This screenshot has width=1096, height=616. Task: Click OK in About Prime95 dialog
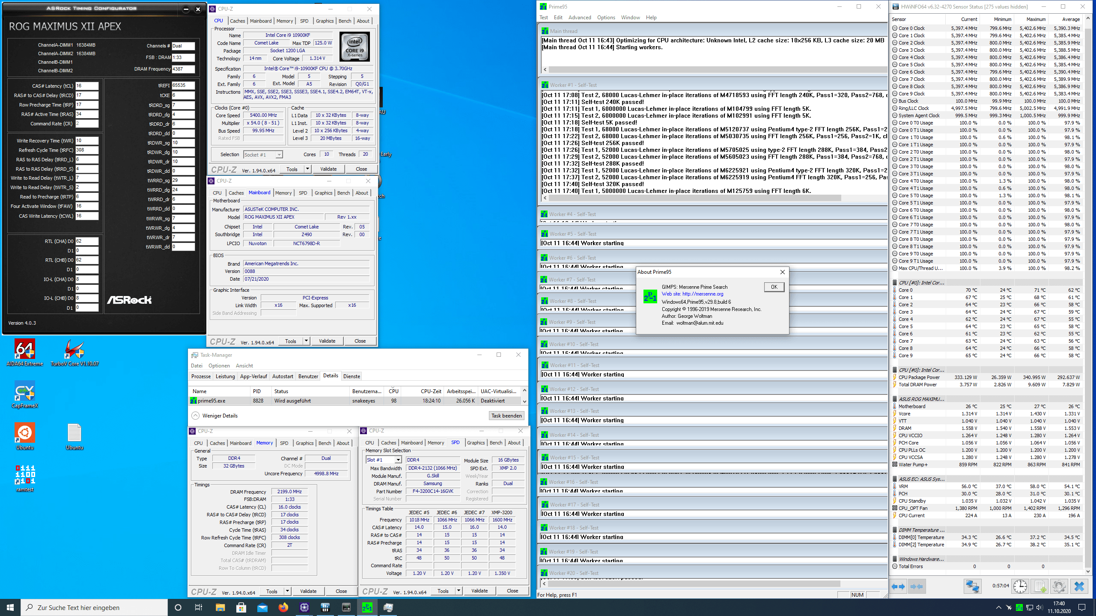coord(774,287)
